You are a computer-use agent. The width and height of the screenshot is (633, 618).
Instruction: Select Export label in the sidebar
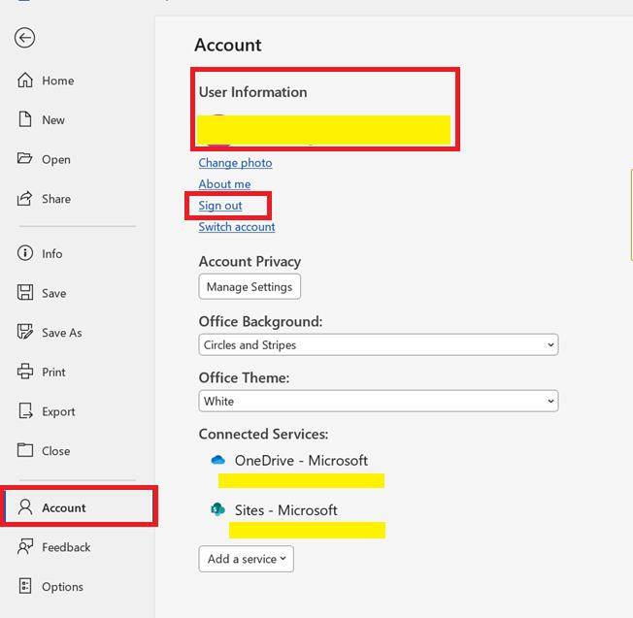tap(58, 412)
